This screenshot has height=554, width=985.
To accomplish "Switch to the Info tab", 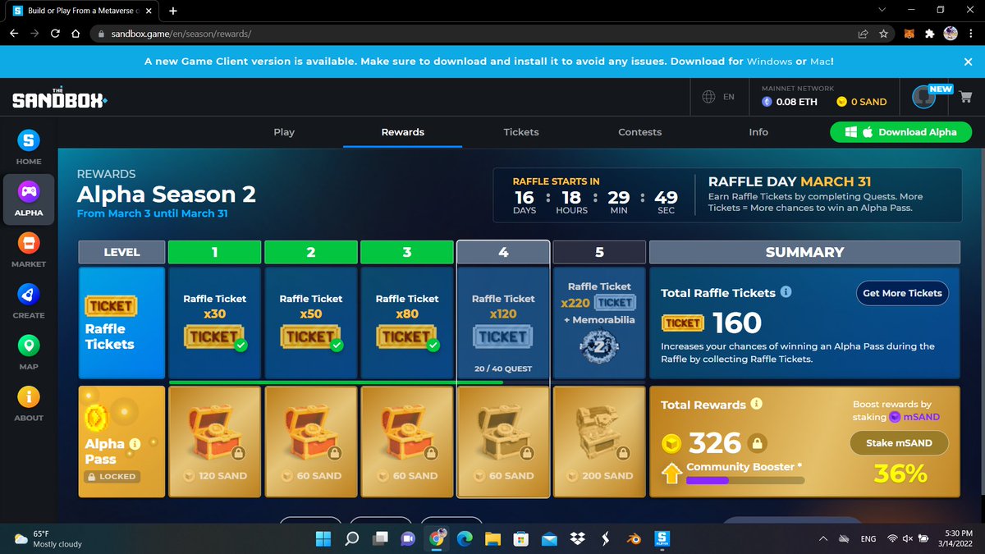I will click(758, 132).
